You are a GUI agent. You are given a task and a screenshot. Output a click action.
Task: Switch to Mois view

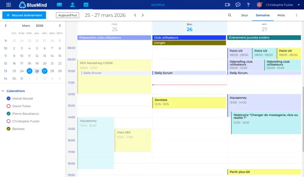coord(281,15)
